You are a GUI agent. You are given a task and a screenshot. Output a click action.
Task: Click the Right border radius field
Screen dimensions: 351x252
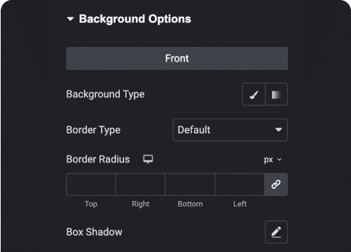140,184
